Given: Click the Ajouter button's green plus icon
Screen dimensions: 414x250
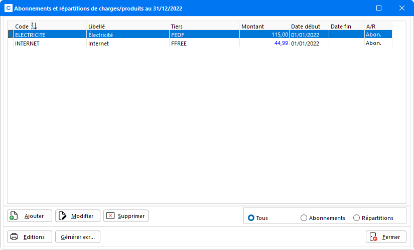Looking at the screenshot, I should coord(14,216).
